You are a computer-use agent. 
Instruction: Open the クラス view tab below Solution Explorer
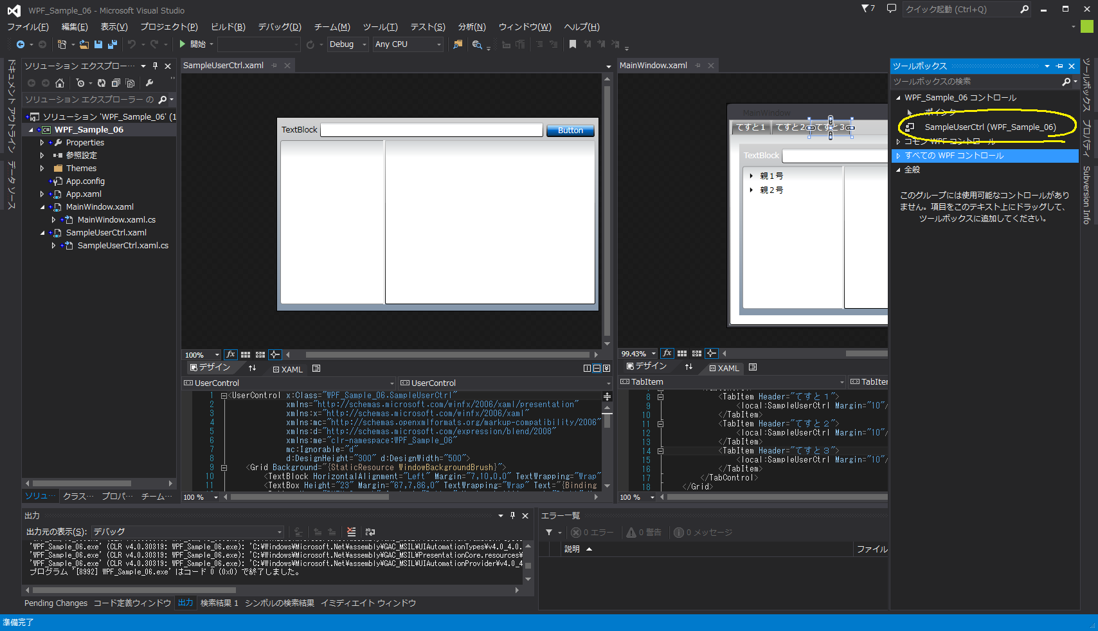click(x=78, y=497)
